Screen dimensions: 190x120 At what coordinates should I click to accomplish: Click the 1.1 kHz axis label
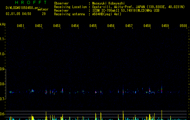[x=2, y=39]
